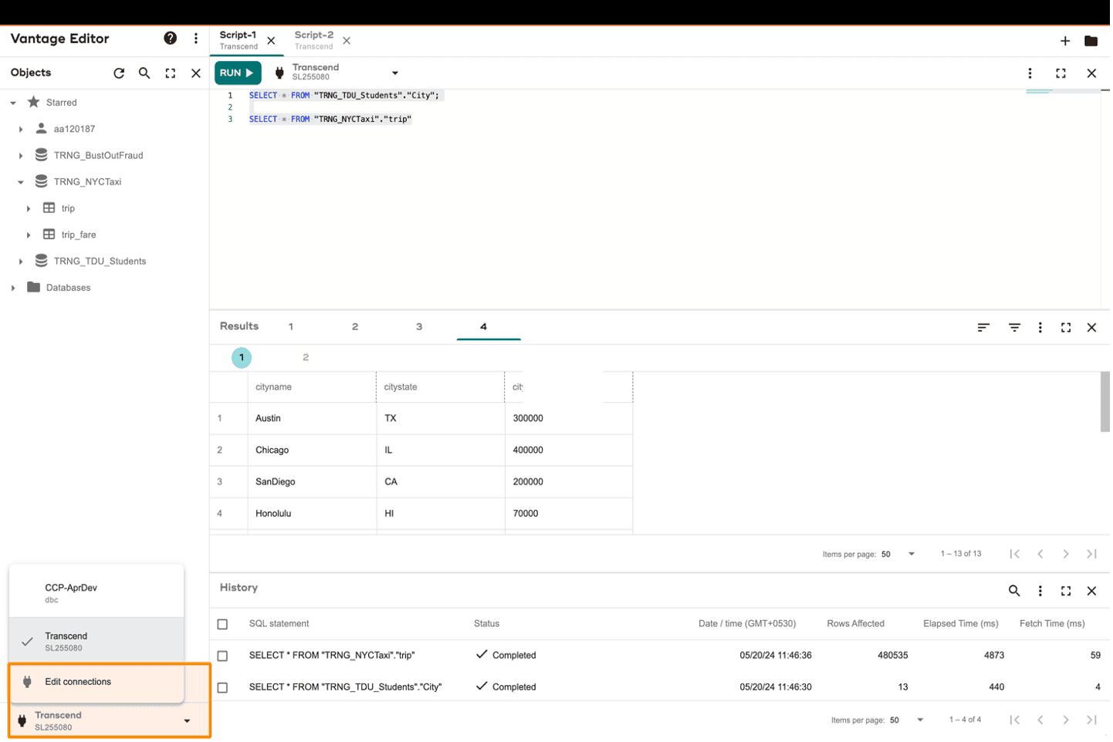Check the TRNG_NYCTaxi trip query row
Viewport: 1113px width, 742px height.
[223, 656]
